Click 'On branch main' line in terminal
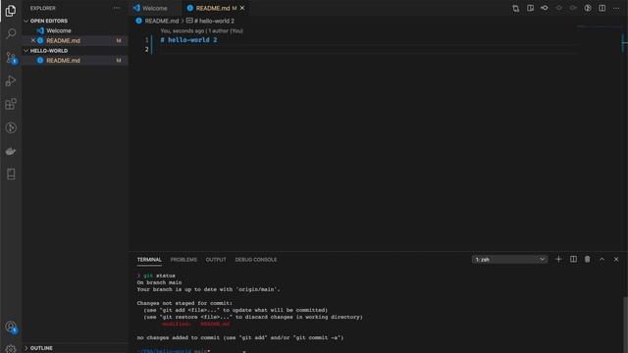 (x=159, y=282)
